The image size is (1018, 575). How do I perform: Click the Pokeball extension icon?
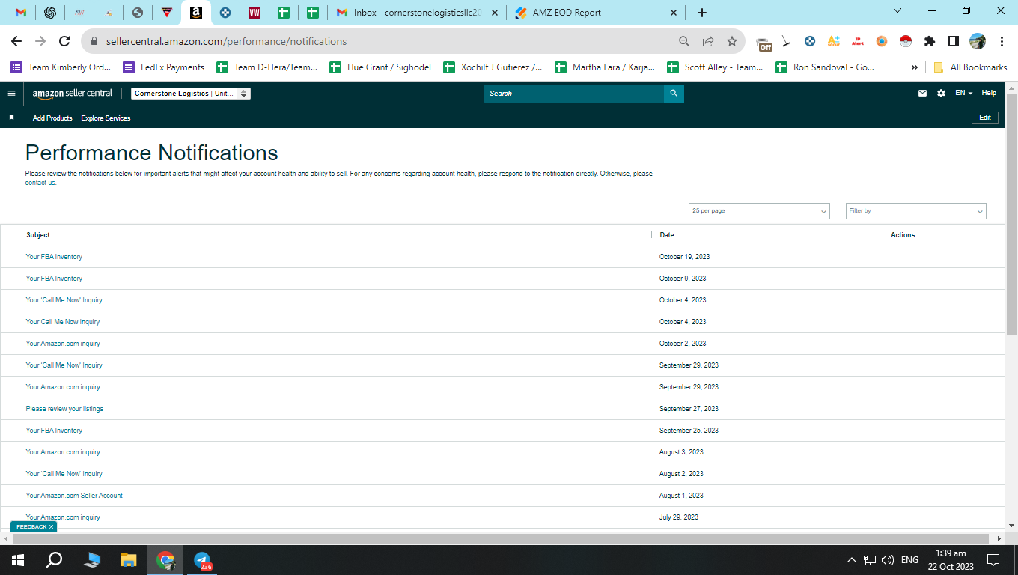pyautogui.click(x=906, y=41)
